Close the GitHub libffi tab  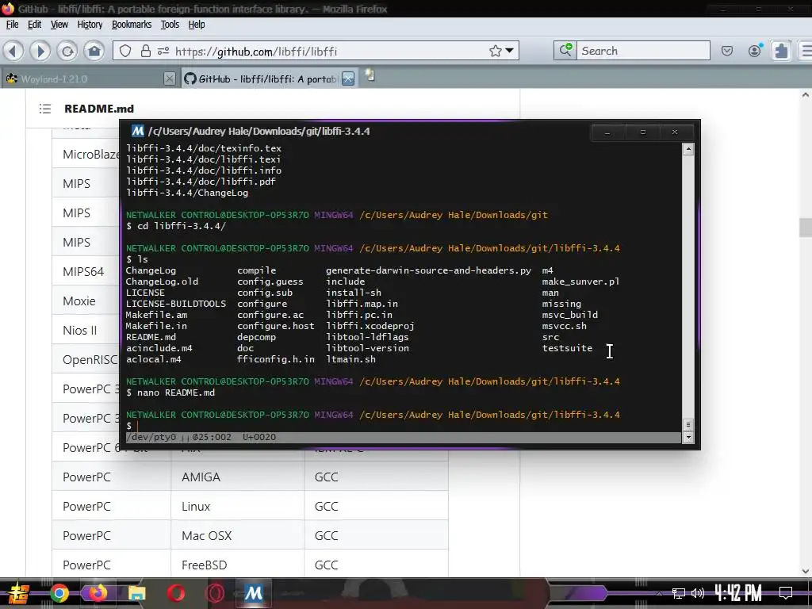pyautogui.click(x=348, y=79)
